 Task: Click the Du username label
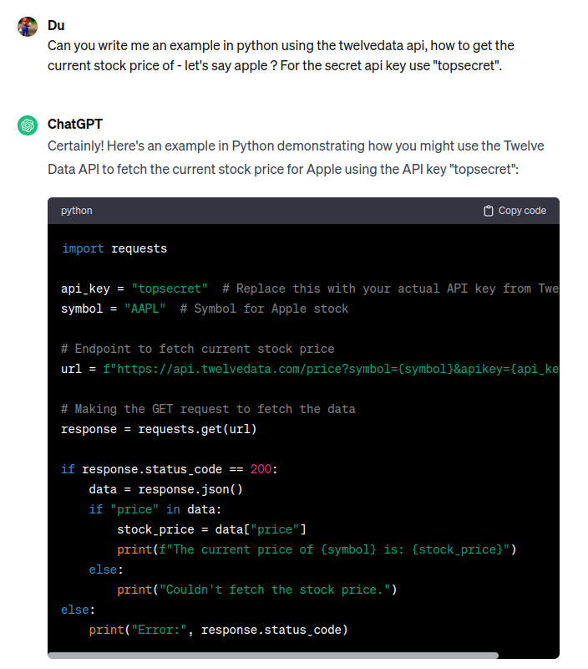coord(56,26)
